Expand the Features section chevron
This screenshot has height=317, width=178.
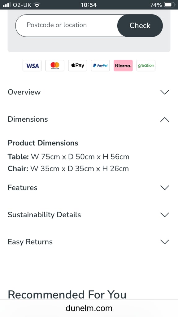pyautogui.click(x=165, y=188)
